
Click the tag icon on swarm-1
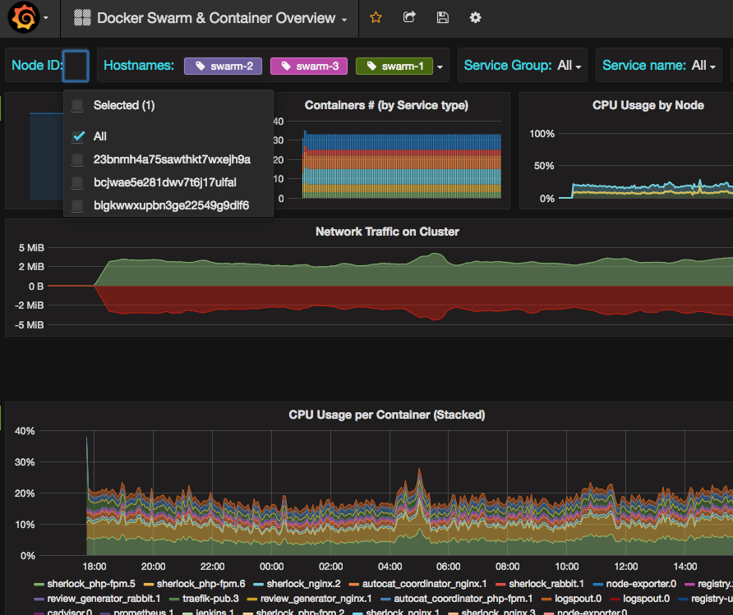(x=371, y=66)
